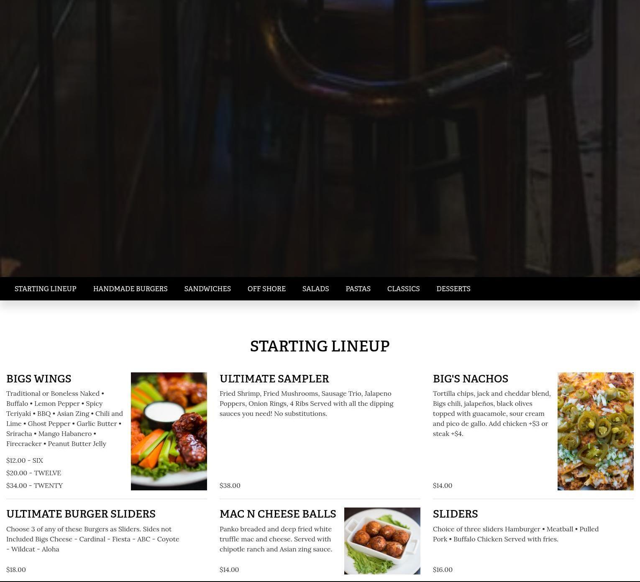The height and width of the screenshot is (582, 640).
Task: Click the $38.00 Ultimate Sampler price
Action: [x=230, y=485]
